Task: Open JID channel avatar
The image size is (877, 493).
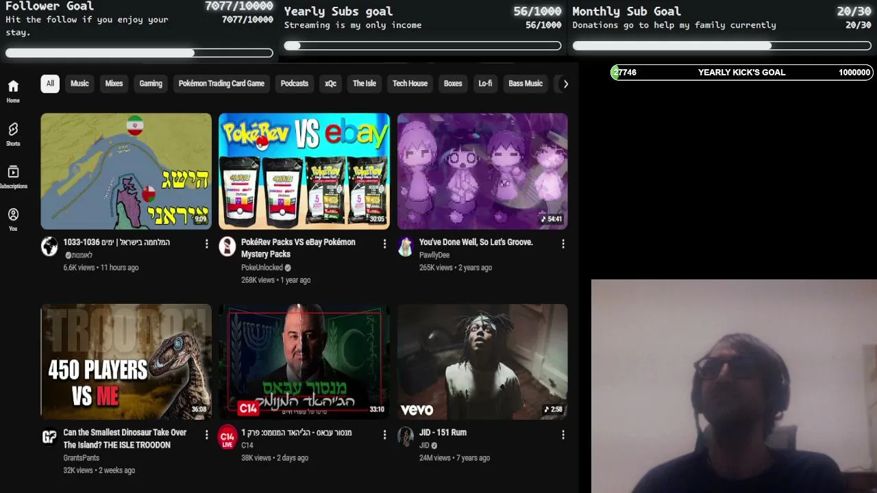Action: click(x=406, y=437)
